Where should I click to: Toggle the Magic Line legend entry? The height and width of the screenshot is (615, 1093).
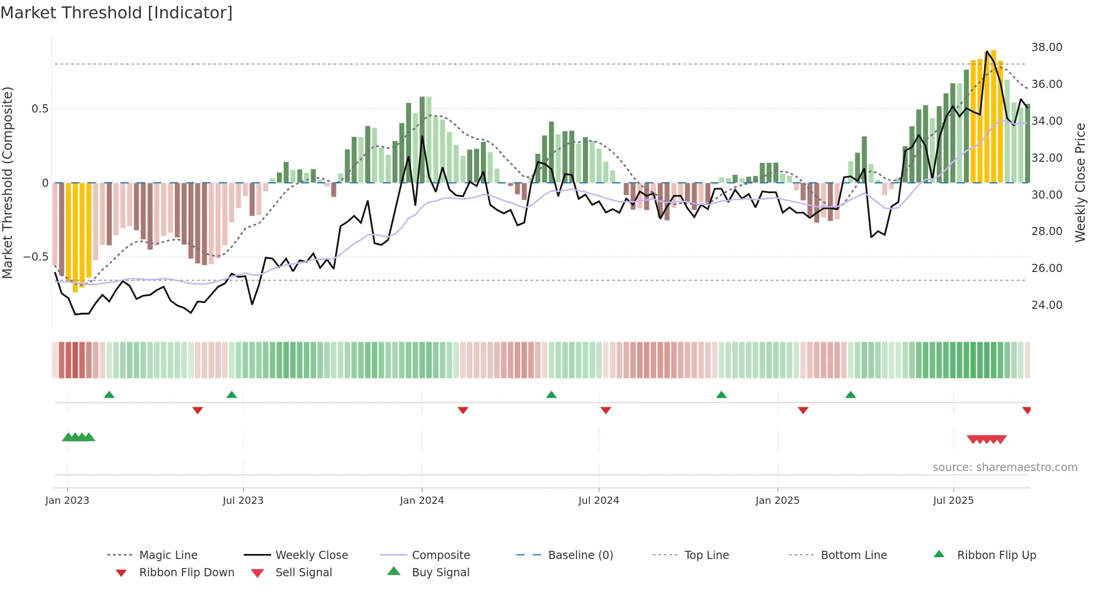(152, 555)
